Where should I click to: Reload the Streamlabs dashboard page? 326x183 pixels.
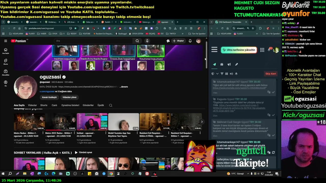point(222,28)
